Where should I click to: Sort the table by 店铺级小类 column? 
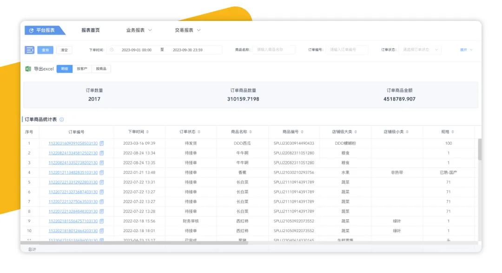click(407, 132)
